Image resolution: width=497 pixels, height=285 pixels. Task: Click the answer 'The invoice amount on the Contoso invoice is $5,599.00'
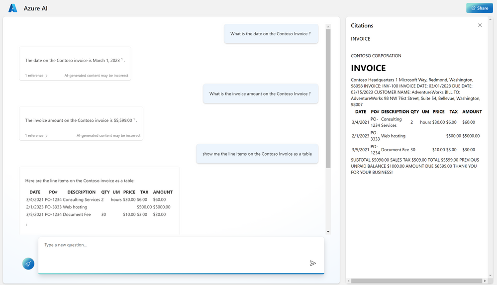(x=79, y=120)
